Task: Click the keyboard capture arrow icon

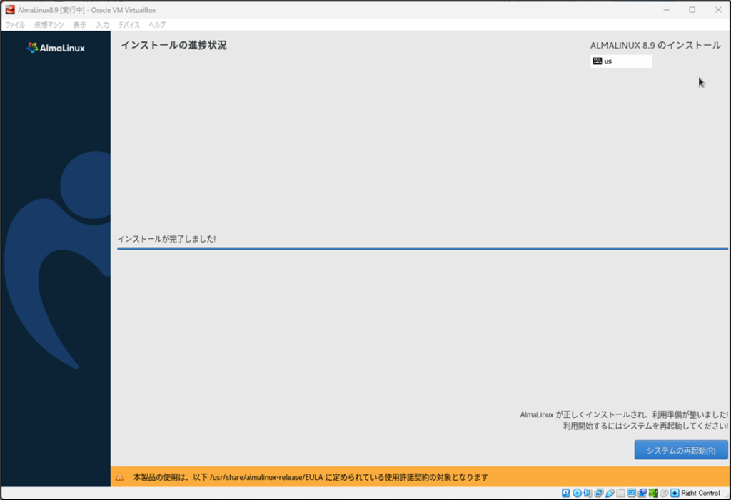Action: point(675,493)
